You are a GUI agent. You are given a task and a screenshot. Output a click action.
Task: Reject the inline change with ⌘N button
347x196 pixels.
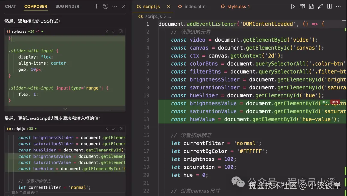click(x=335, y=102)
